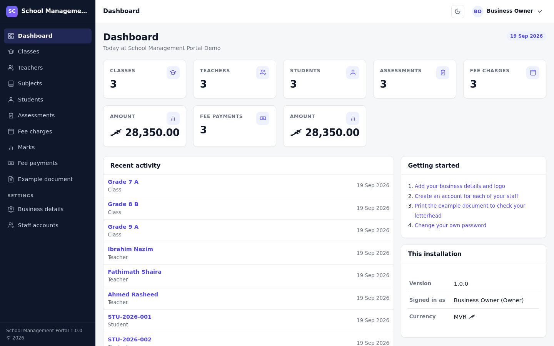554x346 pixels.
Task: Click Add your business details and logo
Action: pos(460,186)
